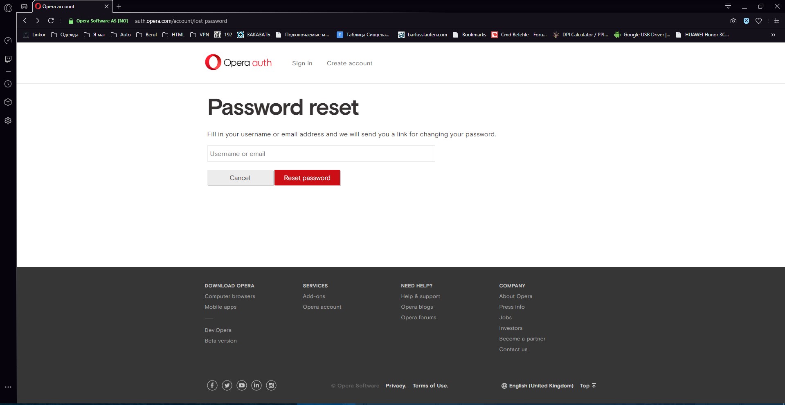This screenshot has width=785, height=405.
Task: Open Settings gear in sidebar
Action: (x=8, y=121)
